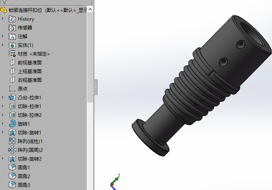The height and width of the screenshot is (190, 272).
Task: Click the 原点 origin icon
Action: tap(12, 89)
